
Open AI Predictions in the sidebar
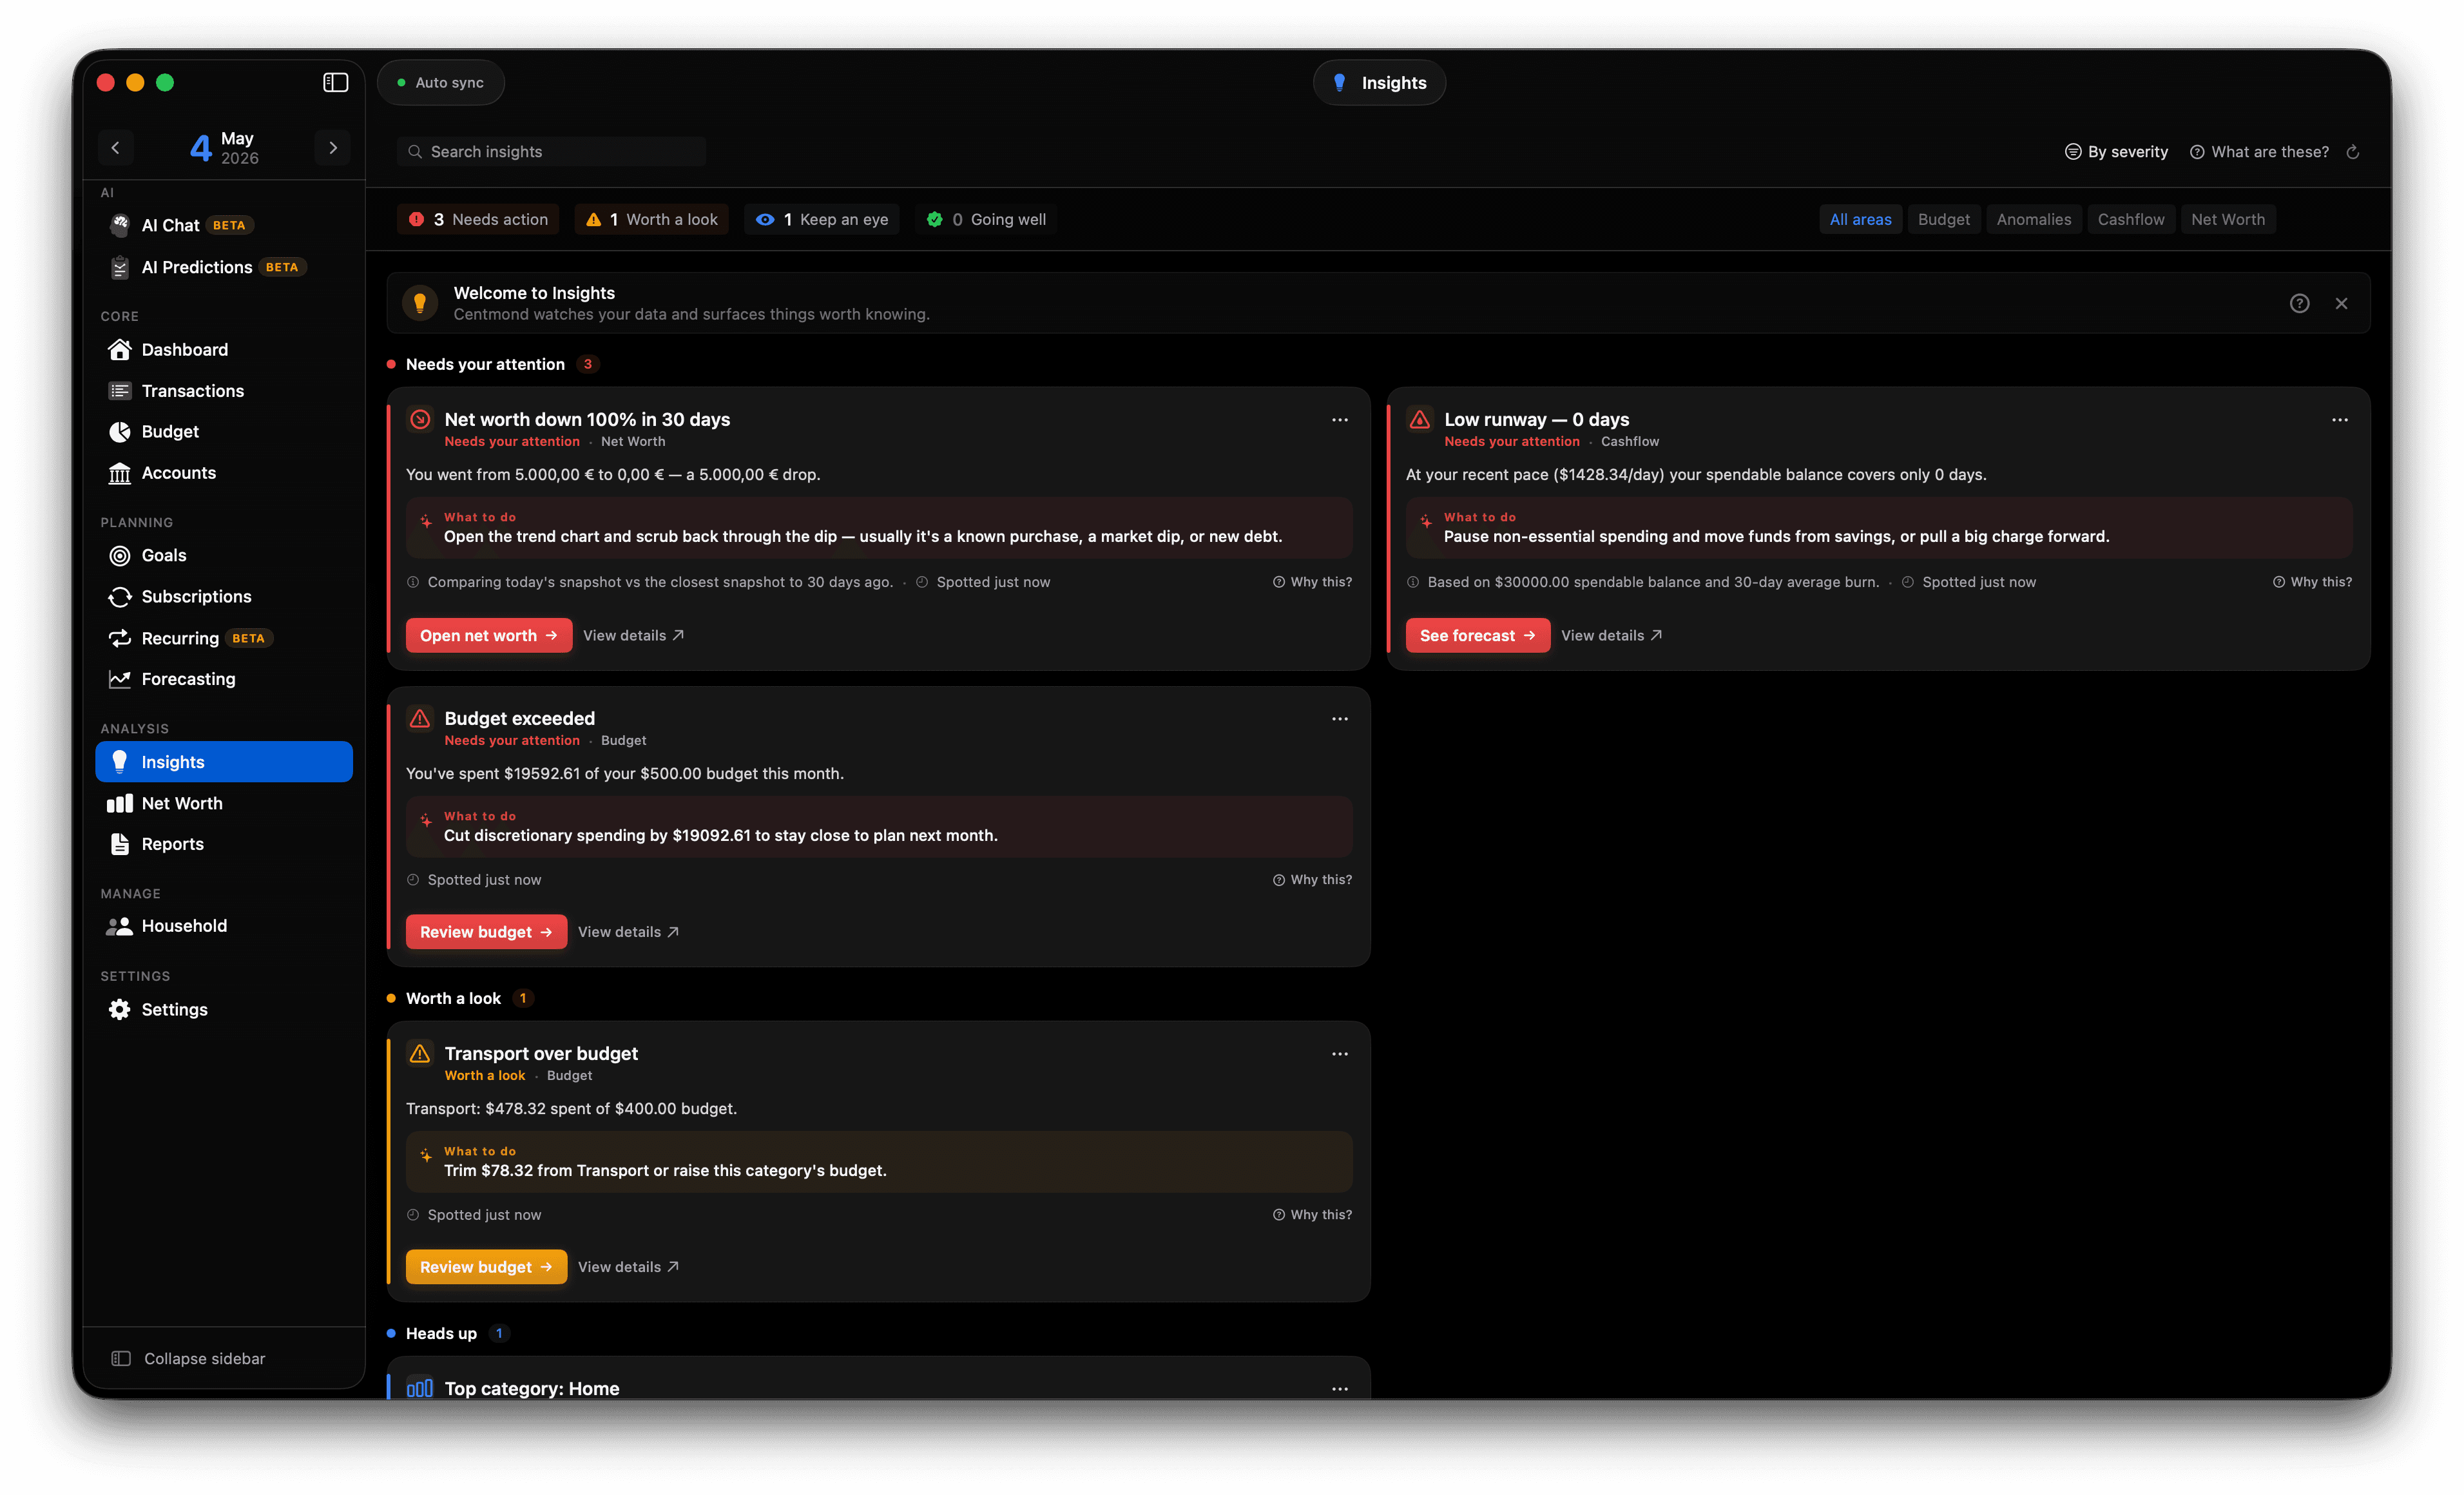(224, 267)
